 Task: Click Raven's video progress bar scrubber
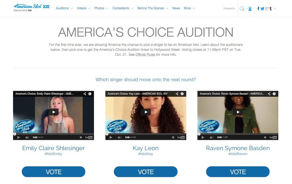pos(199,134)
